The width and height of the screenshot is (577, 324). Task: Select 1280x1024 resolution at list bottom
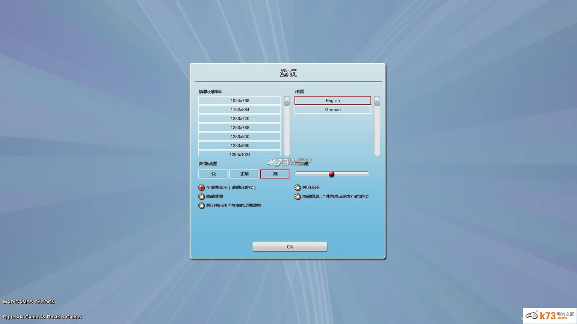point(240,154)
